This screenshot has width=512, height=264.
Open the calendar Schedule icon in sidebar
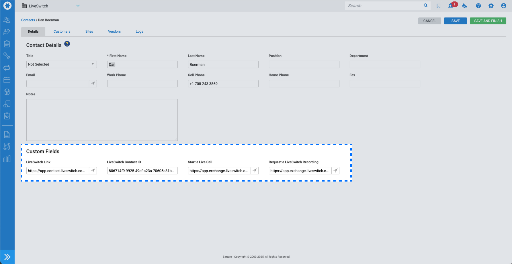[x=7, y=80]
